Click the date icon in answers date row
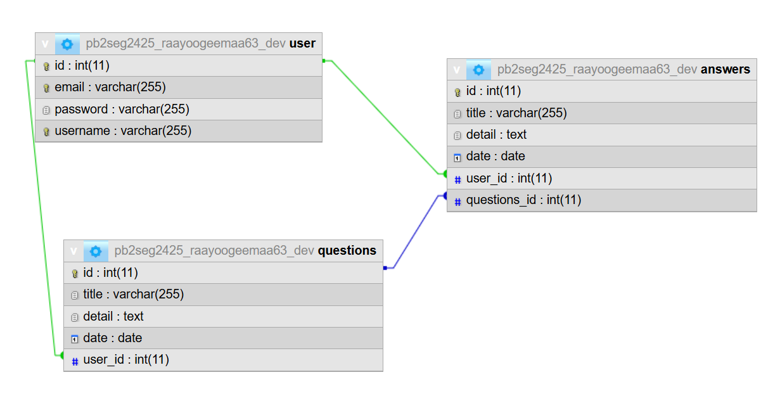This screenshot has height=396, width=780. [x=457, y=157]
